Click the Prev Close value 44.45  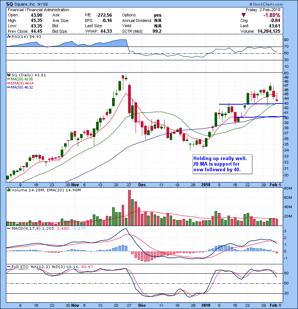[37, 31]
